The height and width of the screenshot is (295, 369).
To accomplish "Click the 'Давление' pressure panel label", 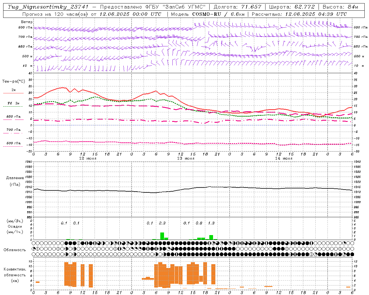I will tap(15, 178).
